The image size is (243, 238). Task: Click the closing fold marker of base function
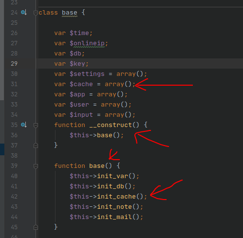36,227
